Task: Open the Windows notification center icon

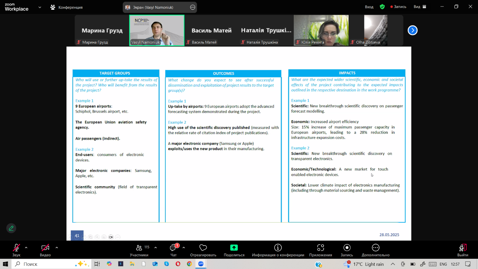Action: coord(468,264)
